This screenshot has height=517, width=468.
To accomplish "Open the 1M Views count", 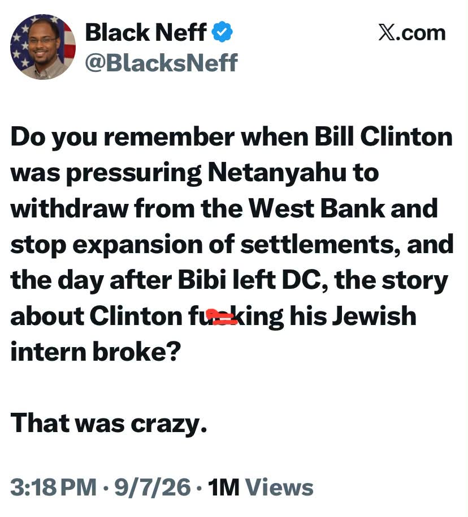I will point(261,487).
